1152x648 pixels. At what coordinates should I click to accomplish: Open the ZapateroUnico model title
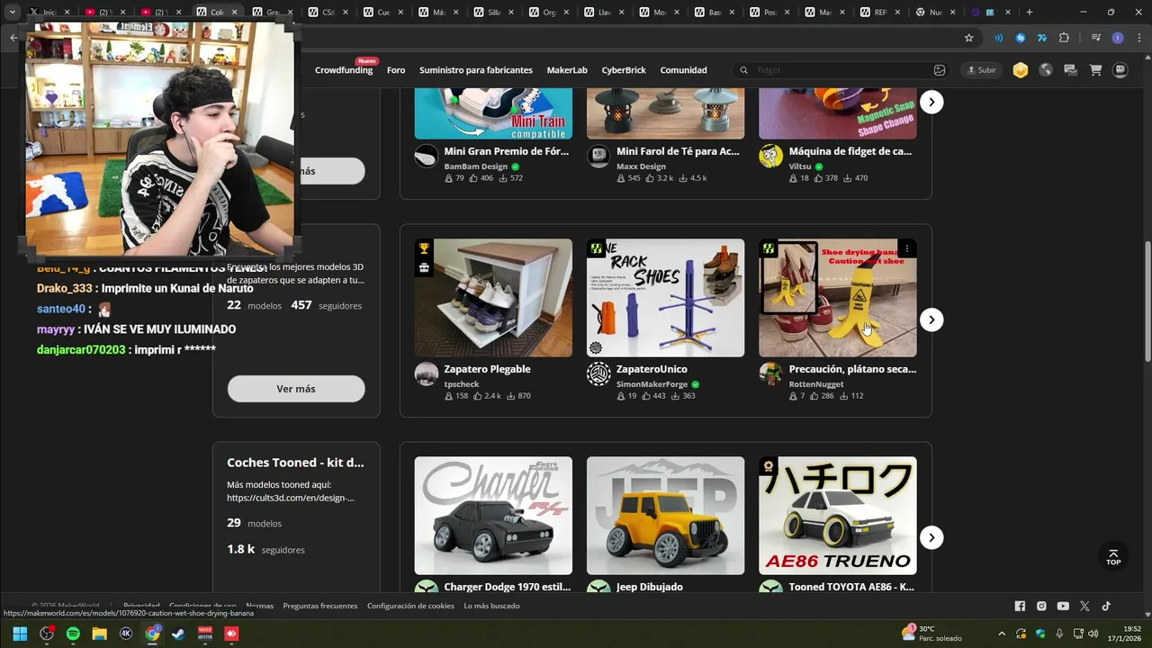pos(652,369)
